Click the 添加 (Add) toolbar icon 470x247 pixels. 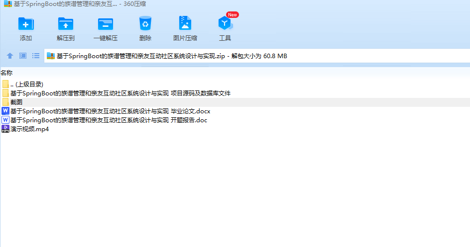tap(26, 24)
